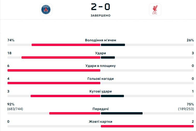Select the Володіння м'ячем stat label
196x131 pixels.
[101, 40]
